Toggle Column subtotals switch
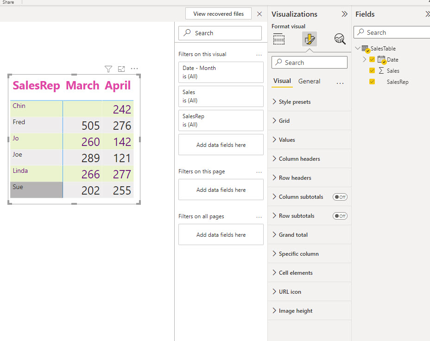430x341 pixels. tap(340, 197)
